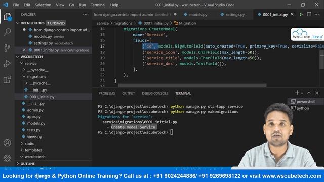Image resolution: width=324 pixels, height=182 pixels.
Task: Click line number 17 in the gutter
Action: (x=102, y=46)
